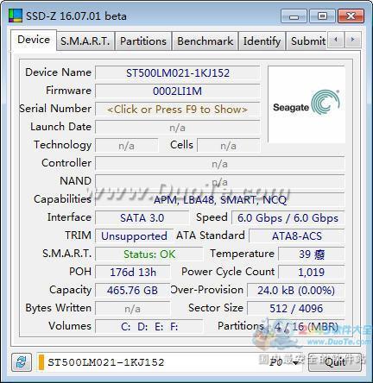Open the ST500LM021-1KJ152 drive selector dropdown
The width and height of the screenshot is (373, 383).
[170, 362]
